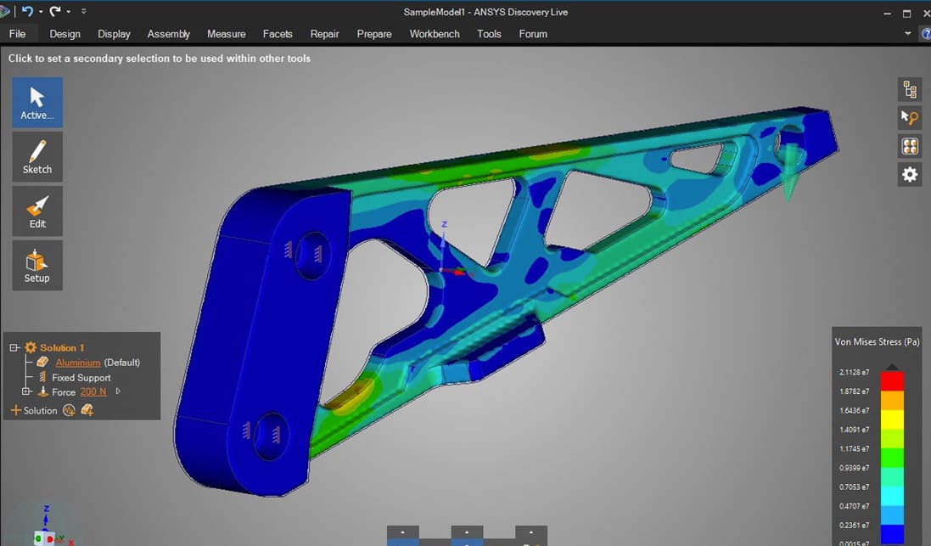Open the Assembly tab
The height and width of the screenshot is (546, 931).
pyautogui.click(x=169, y=34)
